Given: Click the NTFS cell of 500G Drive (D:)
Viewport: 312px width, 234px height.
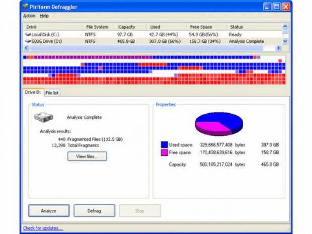Looking at the screenshot, I should point(90,41).
